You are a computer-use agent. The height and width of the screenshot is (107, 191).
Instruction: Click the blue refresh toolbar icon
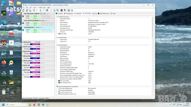tap(24, 10)
